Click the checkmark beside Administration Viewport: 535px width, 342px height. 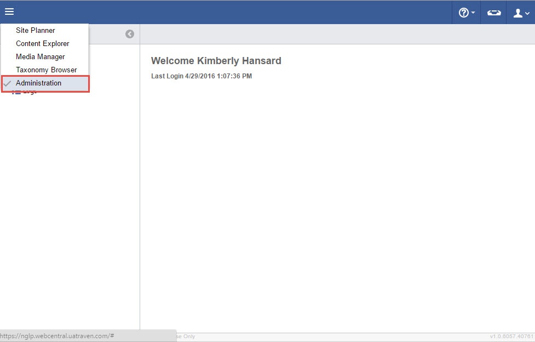coord(8,83)
